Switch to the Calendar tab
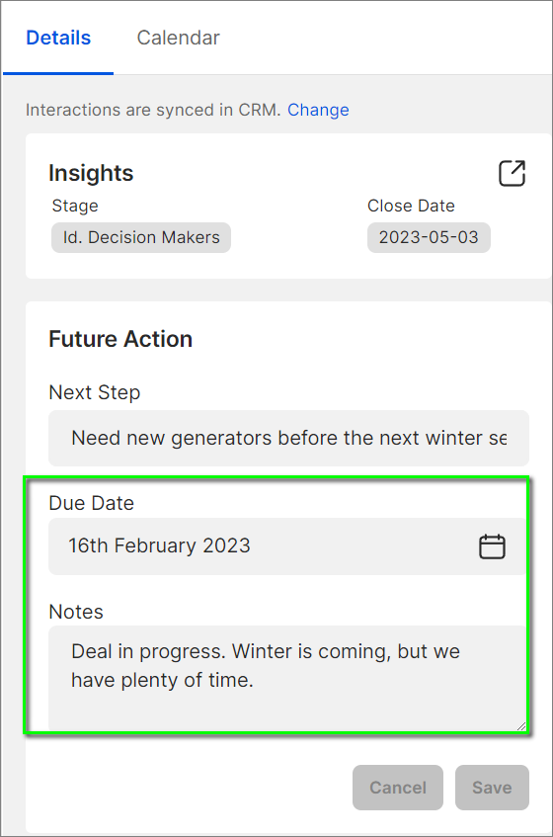Image resolution: width=553 pixels, height=837 pixels. click(178, 38)
